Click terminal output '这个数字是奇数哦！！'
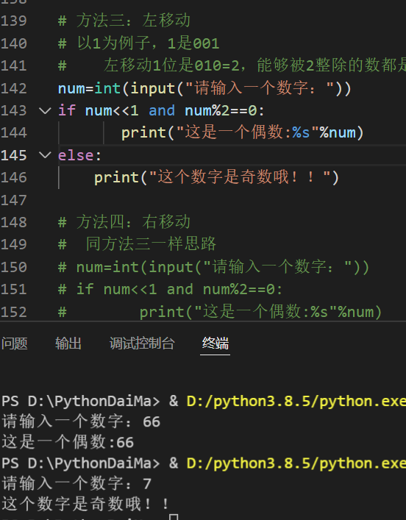The width and height of the screenshot is (406, 520). coord(85,504)
